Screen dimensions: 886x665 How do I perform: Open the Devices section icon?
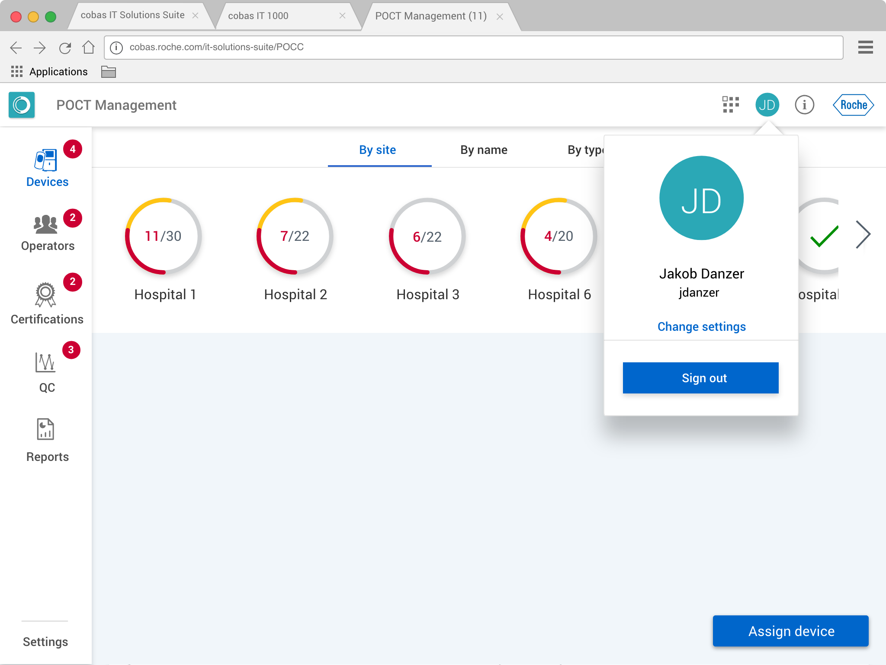46,160
